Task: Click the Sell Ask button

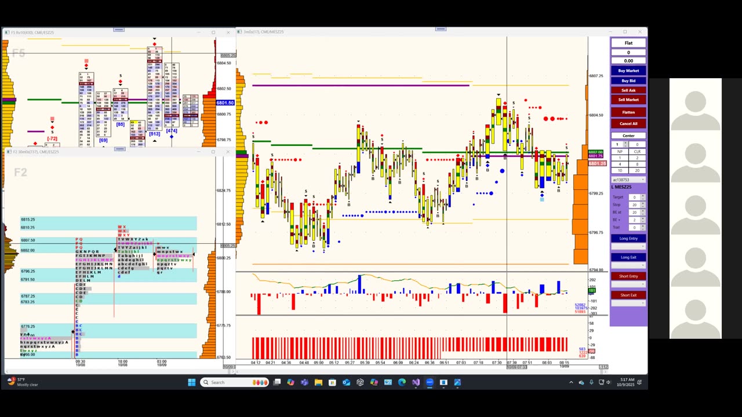Action: point(628,90)
